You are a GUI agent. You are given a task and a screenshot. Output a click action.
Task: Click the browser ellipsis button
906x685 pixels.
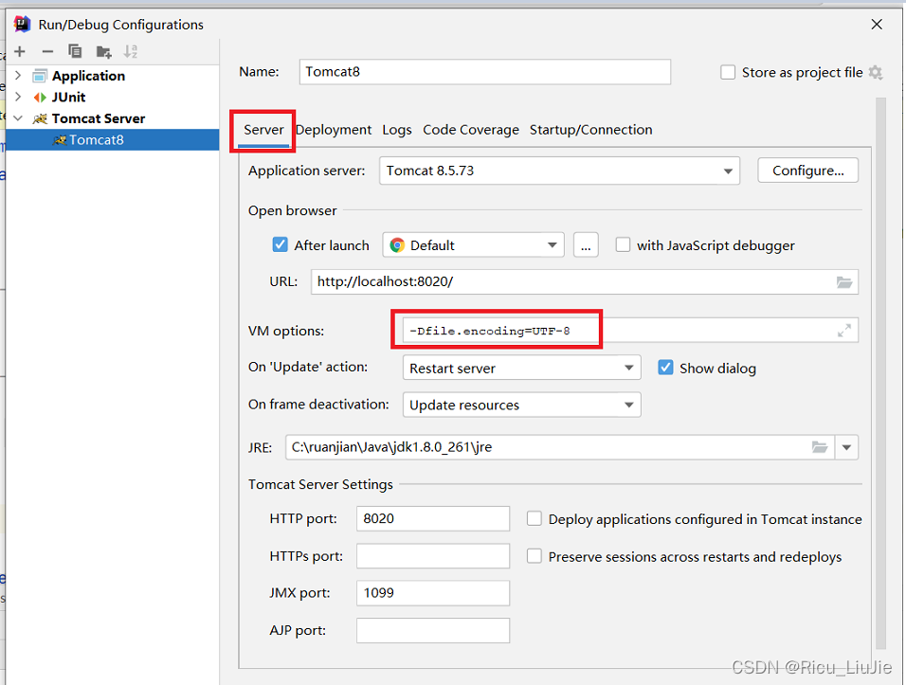coord(586,244)
